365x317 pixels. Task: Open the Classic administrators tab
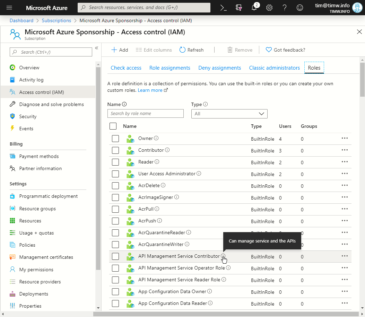pyautogui.click(x=274, y=68)
